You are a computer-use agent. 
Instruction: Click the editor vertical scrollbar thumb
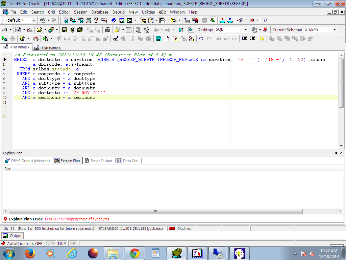coord(341,83)
